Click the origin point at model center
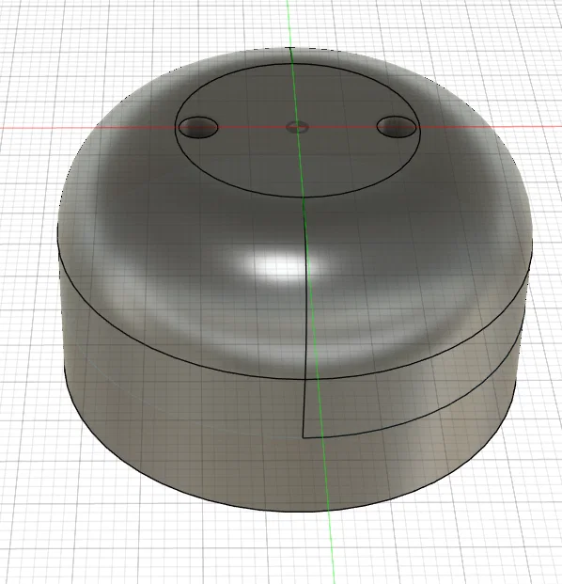 pyautogui.click(x=297, y=127)
